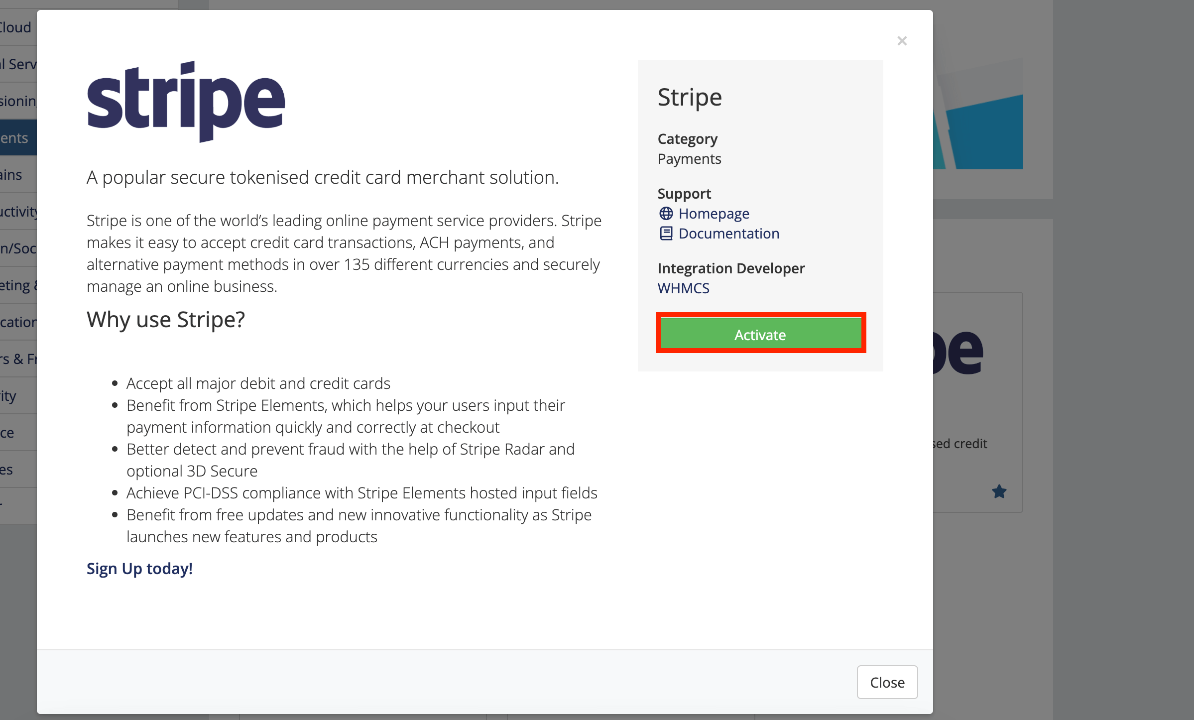Click the paragraph starting 'Stripe is one of the world's leading'

[344, 253]
